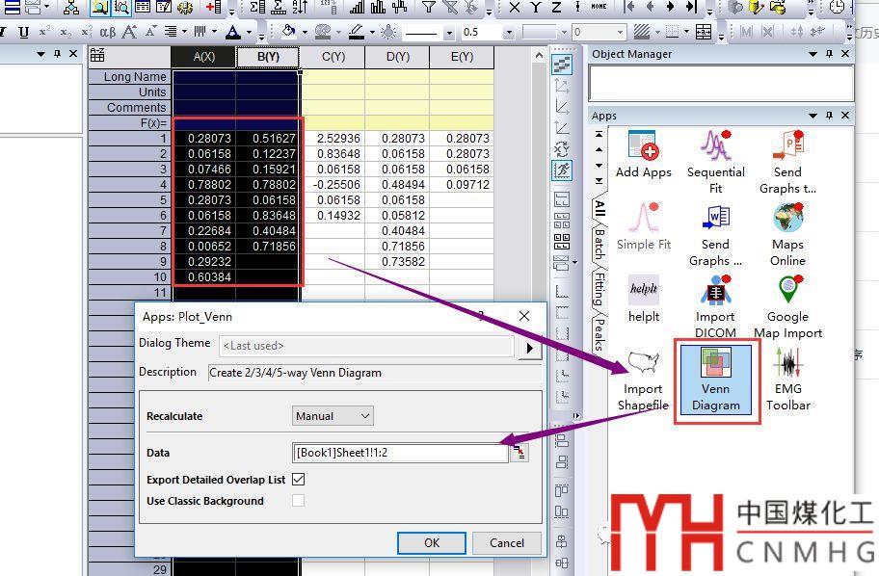Click the Sort worksheet A-Z icon
Viewport: 879px width, 576px height.
point(300,7)
